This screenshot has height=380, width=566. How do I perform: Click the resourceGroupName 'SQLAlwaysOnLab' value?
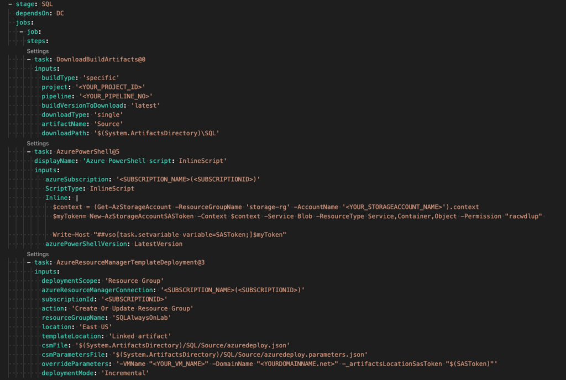[x=141, y=318]
